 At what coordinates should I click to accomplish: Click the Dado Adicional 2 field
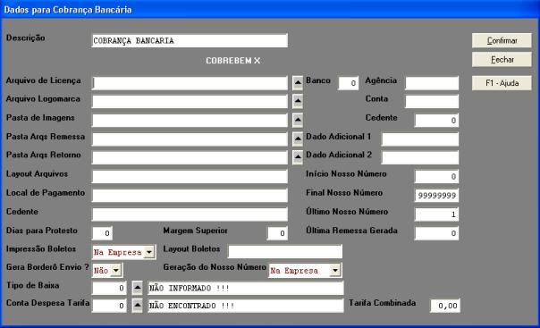[420, 157]
